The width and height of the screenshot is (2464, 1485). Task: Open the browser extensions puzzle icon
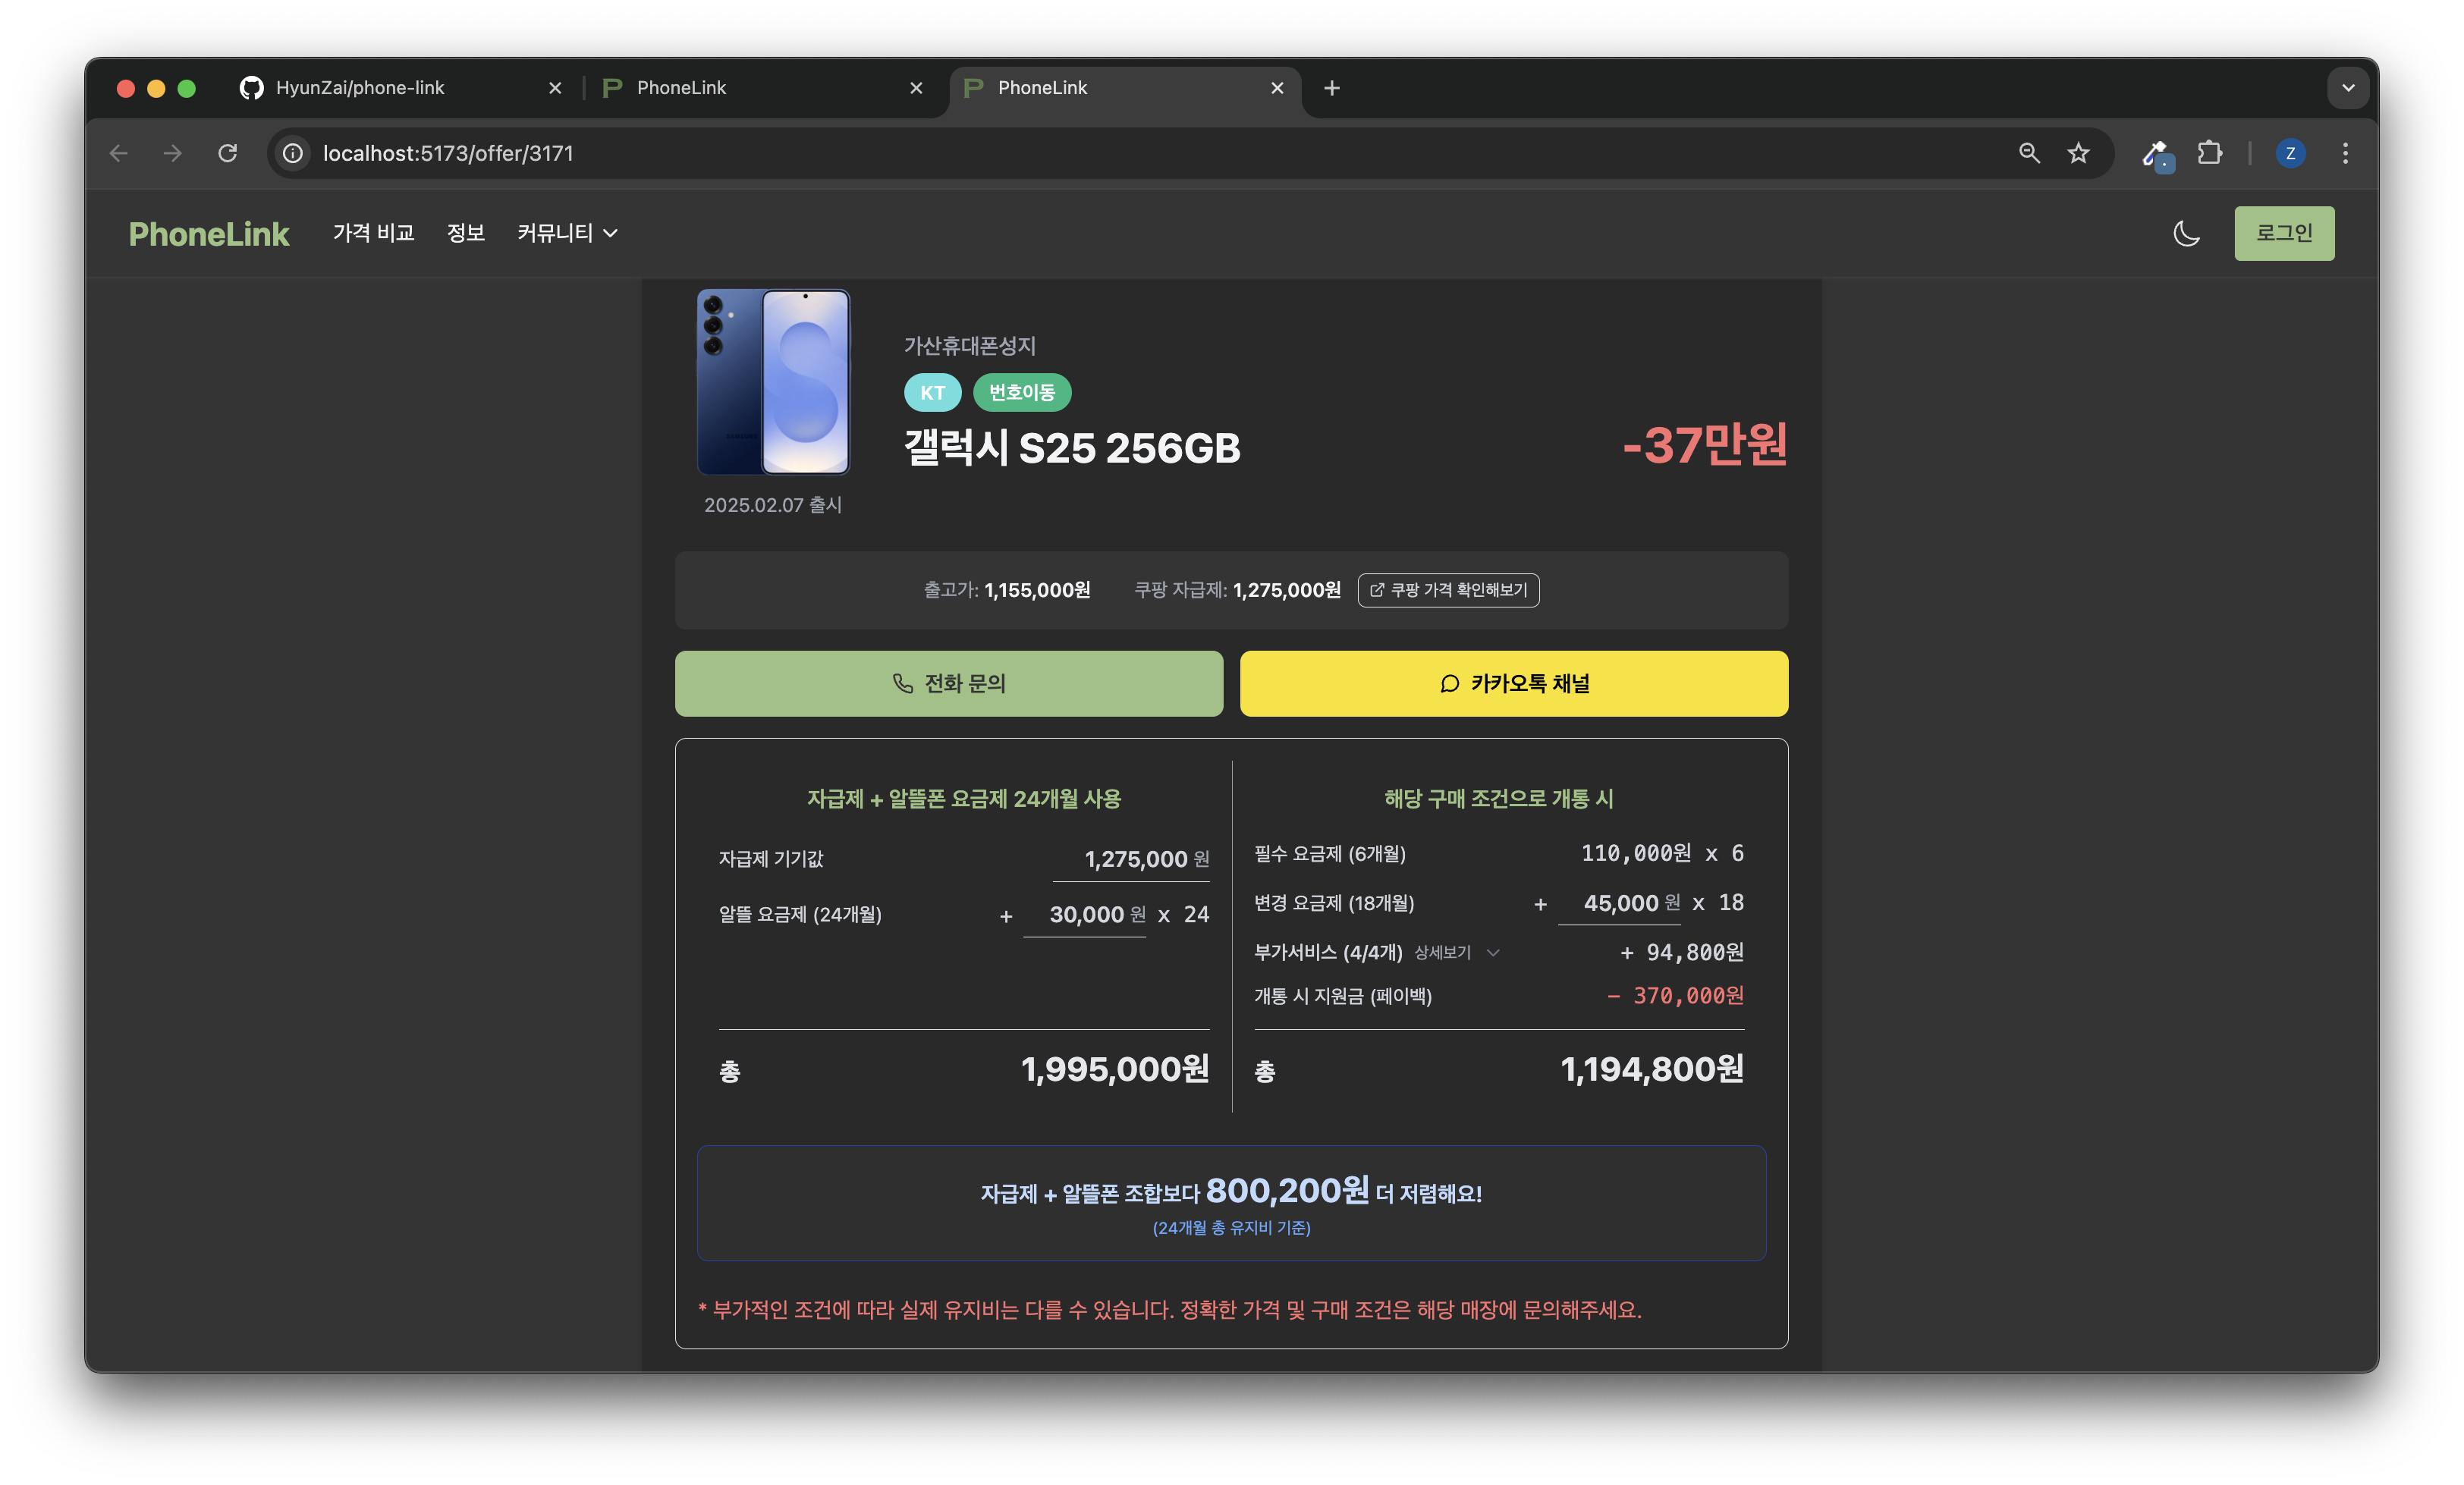coord(2209,153)
